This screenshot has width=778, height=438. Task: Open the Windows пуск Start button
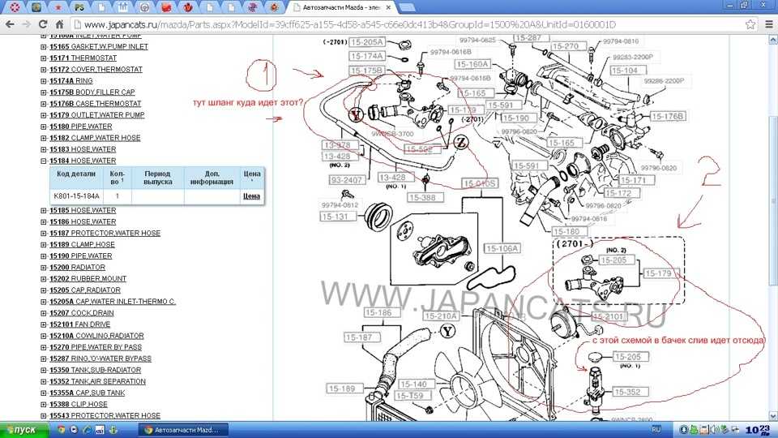[x=24, y=430]
